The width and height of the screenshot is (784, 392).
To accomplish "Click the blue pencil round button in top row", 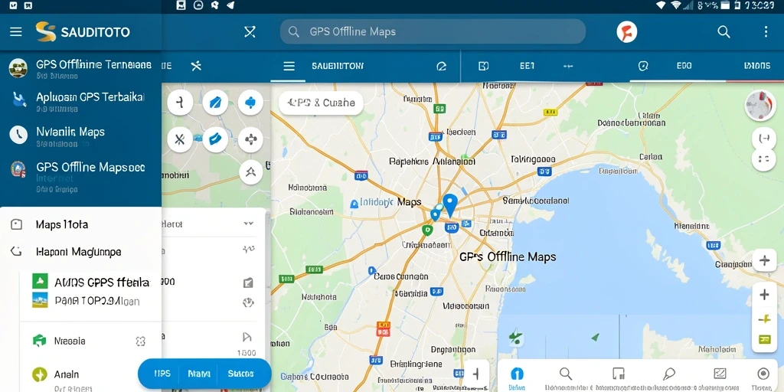I will pyautogui.click(x=215, y=103).
